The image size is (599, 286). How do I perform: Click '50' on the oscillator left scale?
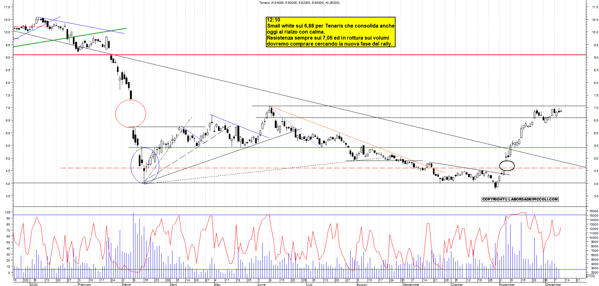pyautogui.click(x=8, y=242)
